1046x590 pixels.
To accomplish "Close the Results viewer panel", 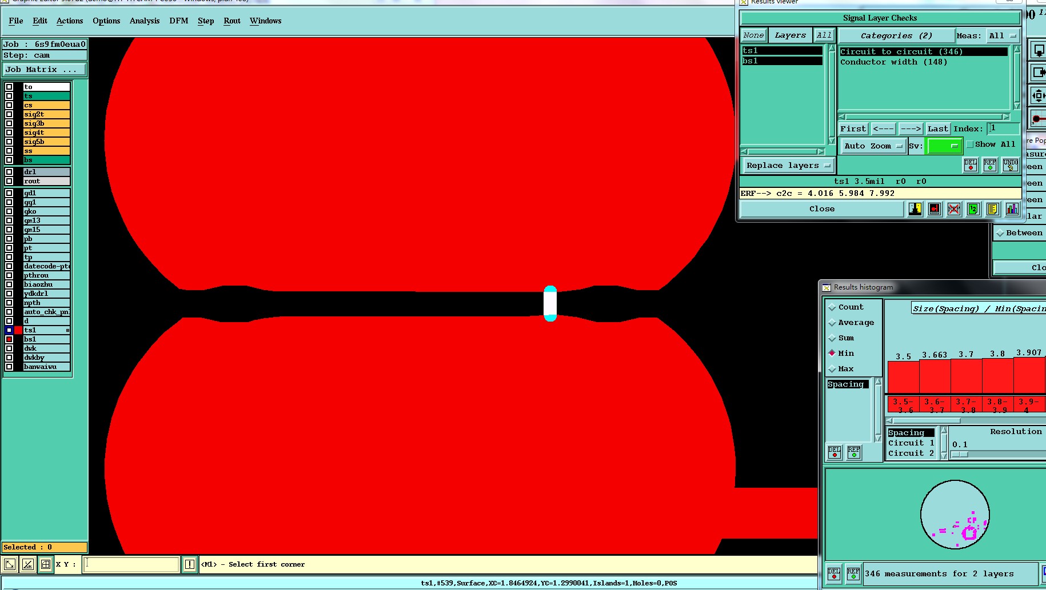I will (822, 209).
